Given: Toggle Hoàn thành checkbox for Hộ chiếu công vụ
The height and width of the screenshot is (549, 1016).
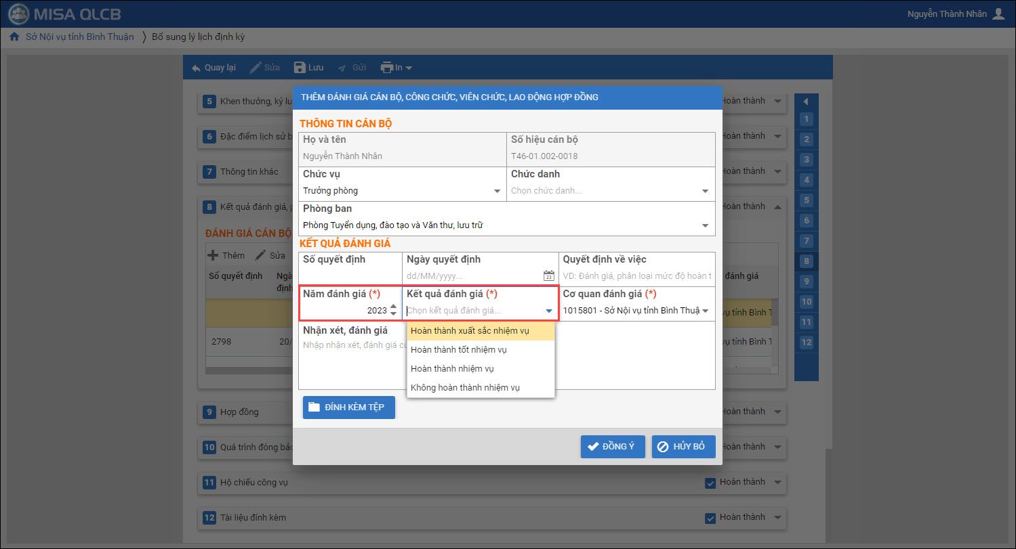Looking at the screenshot, I should 710,483.
